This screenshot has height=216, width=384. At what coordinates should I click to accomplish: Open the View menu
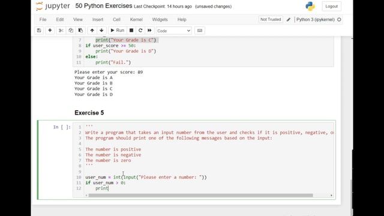coord(78,20)
